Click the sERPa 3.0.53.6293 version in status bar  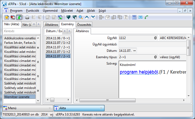pyautogui.click(x=68, y=114)
